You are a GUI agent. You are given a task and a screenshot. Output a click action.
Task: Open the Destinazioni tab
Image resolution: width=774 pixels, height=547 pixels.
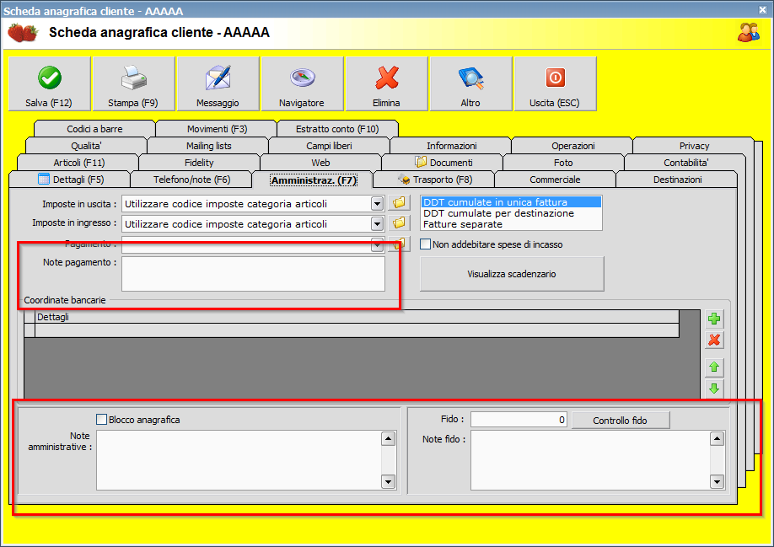click(677, 180)
